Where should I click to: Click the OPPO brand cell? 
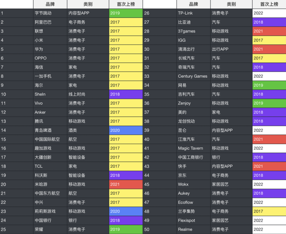(50, 58)
